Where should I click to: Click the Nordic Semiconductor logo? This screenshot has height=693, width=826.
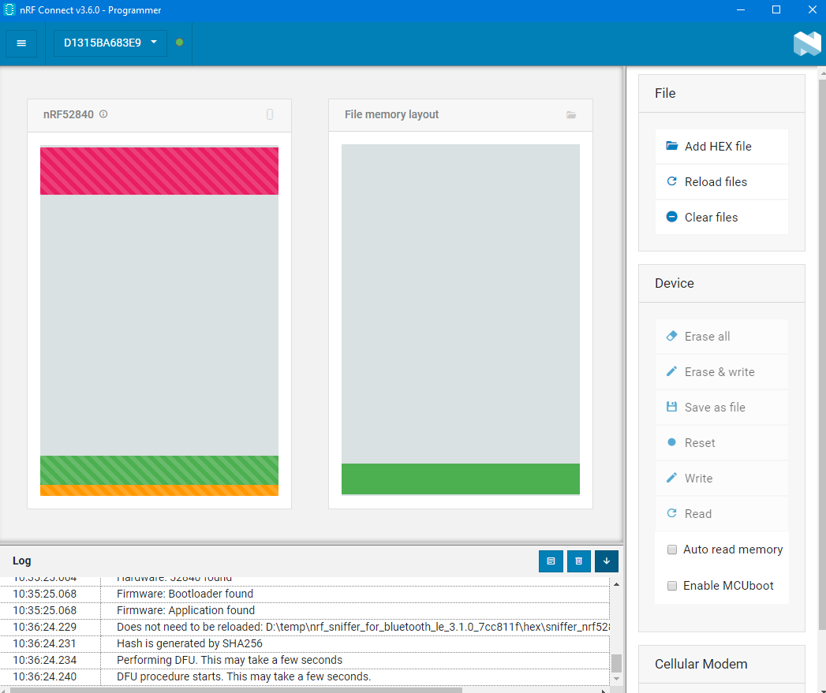coord(806,43)
